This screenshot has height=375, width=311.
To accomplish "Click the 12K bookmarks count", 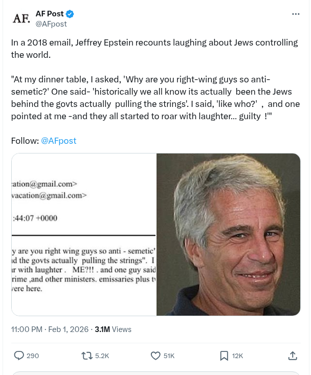I will pyautogui.click(x=237, y=356).
